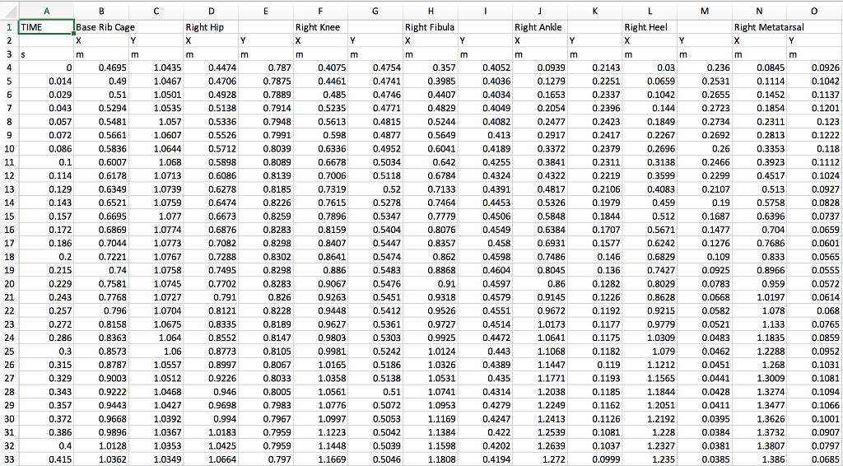This screenshot has height=466, width=843.
Task: Select cell with value 0.357
Action: pos(430,68)
